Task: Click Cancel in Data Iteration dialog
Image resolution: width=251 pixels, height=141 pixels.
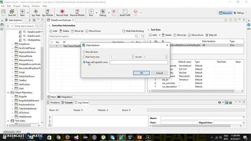Action: point(160,73)
